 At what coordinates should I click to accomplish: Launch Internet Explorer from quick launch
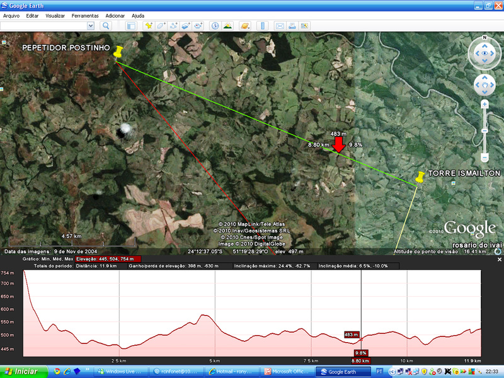point(67,372)
